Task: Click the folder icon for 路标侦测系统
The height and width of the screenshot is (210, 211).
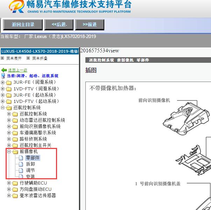Action: coord(15,139)
